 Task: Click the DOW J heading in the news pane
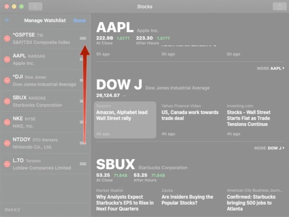click(119, 85)
